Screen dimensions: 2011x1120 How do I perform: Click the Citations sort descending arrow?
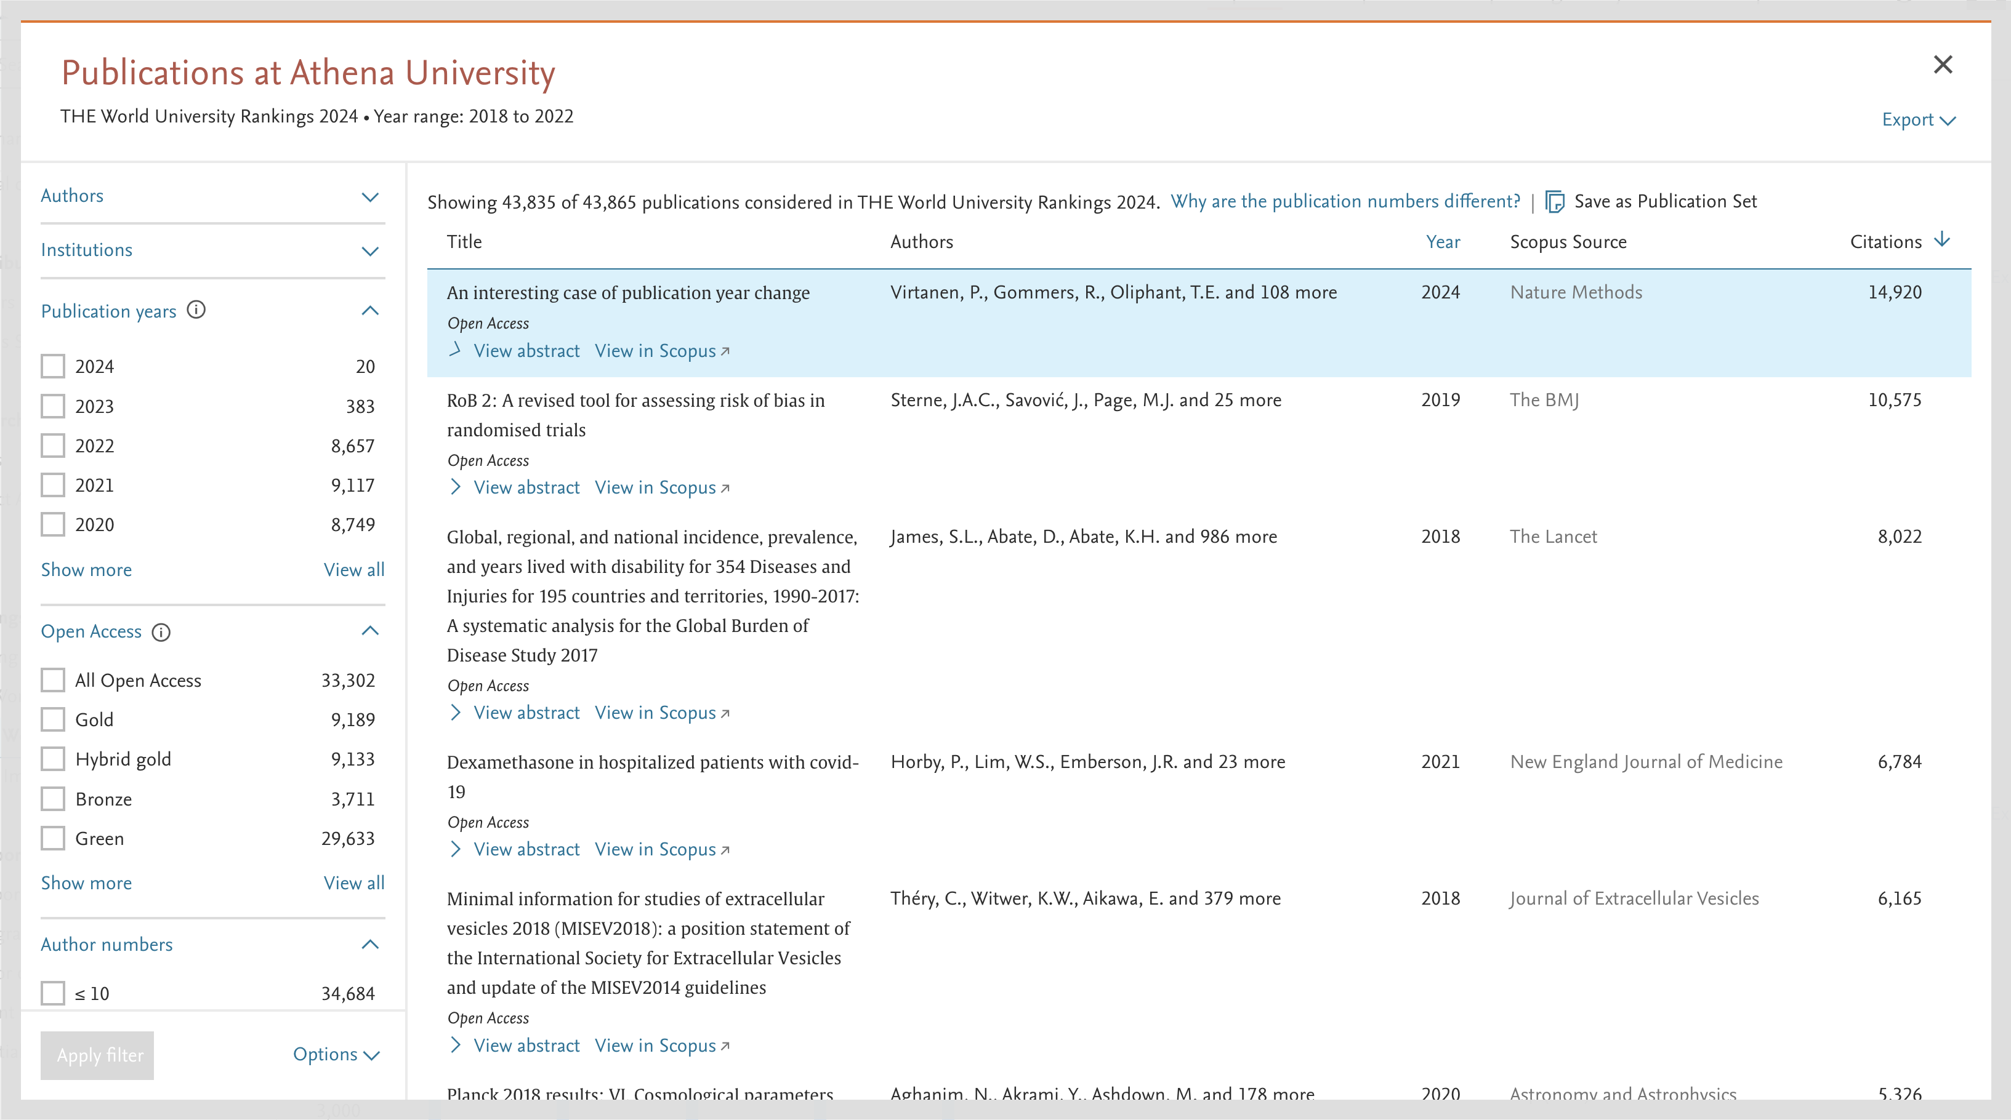pyautogui.click(x=1942, y=239)
